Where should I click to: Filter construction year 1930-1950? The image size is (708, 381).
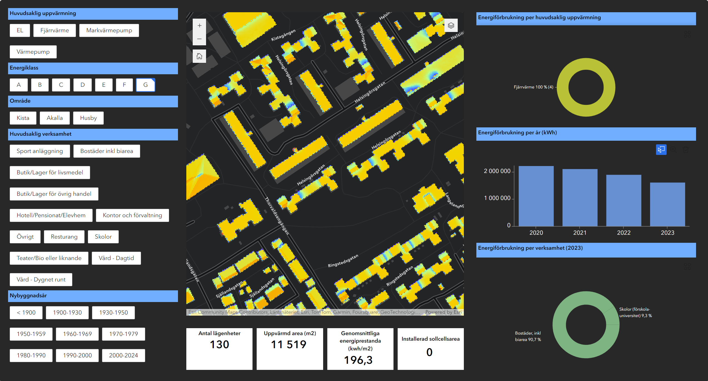(x=113, y=313)
